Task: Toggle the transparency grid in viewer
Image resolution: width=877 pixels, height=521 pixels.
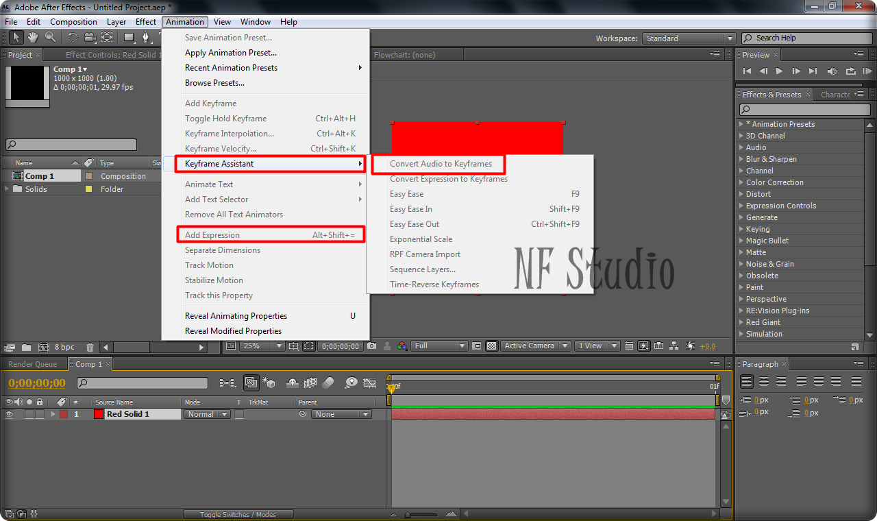Action: pyautogui.click(x=491, y=346)
